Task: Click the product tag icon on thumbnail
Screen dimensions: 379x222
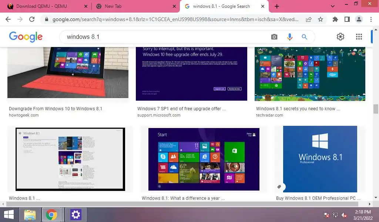Action: 279,187
